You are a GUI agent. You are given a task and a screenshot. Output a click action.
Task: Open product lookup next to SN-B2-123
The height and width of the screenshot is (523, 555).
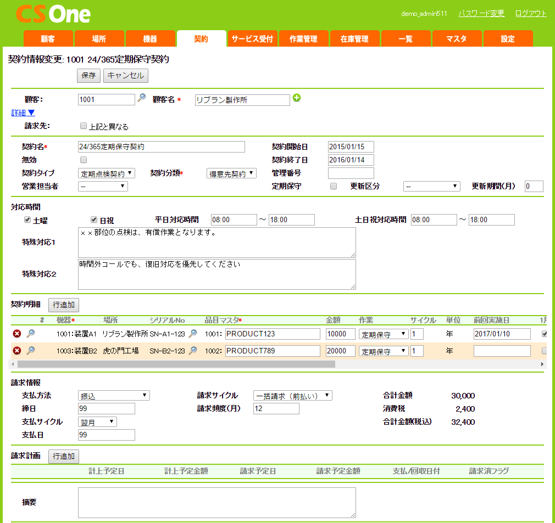(193, 350)
